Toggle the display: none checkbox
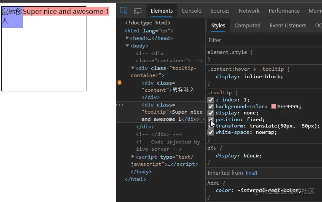Image resolution: width=322 pixels, height=202 pixels. [210, 113]
